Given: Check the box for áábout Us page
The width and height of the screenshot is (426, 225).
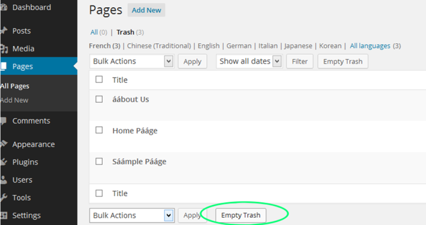Looking at the screenshot, I should coord(99,99).
